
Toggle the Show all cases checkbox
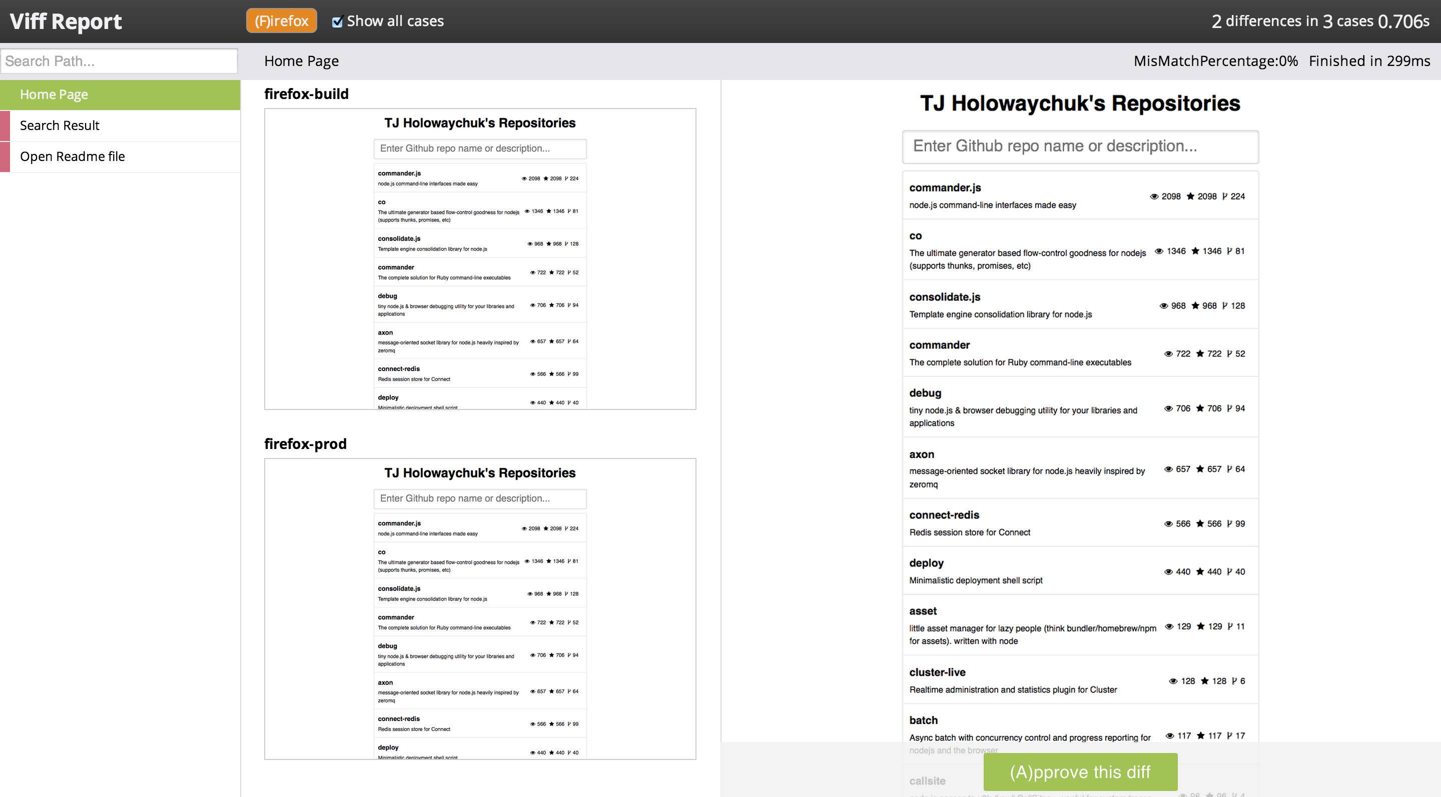tap(337, 22)
